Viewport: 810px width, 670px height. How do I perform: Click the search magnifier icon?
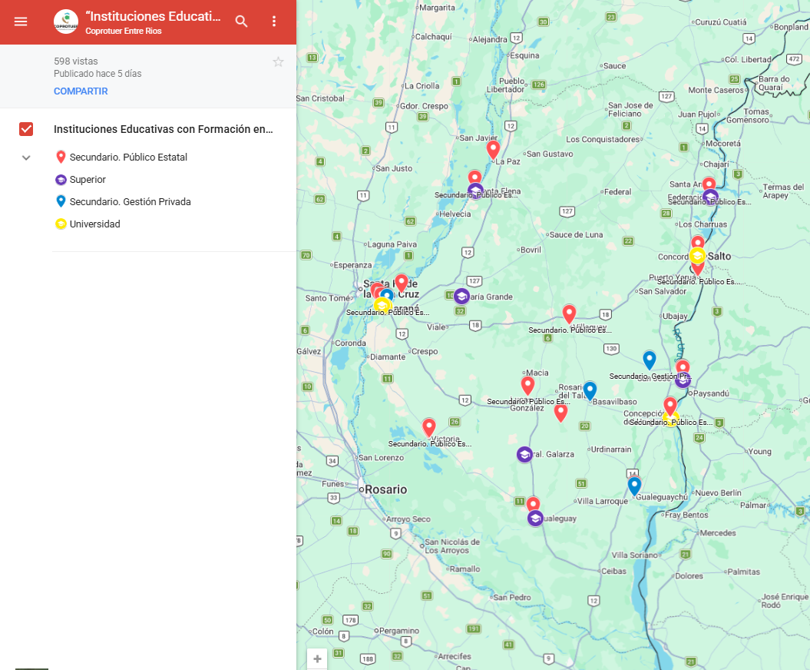pos(242,22)
